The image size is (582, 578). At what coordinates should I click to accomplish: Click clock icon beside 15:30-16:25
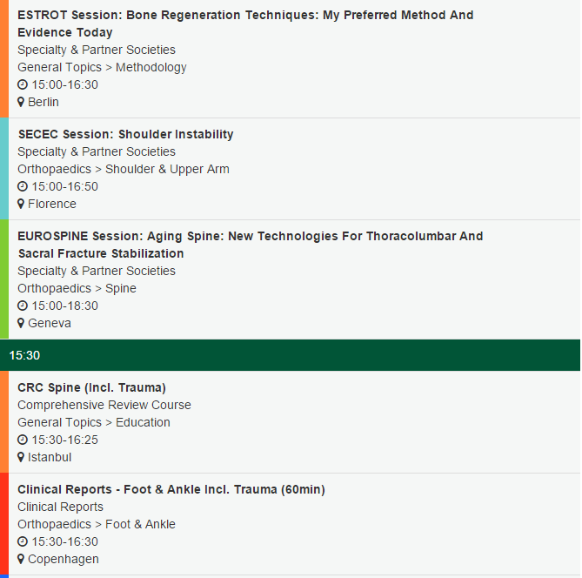(23, 440)
